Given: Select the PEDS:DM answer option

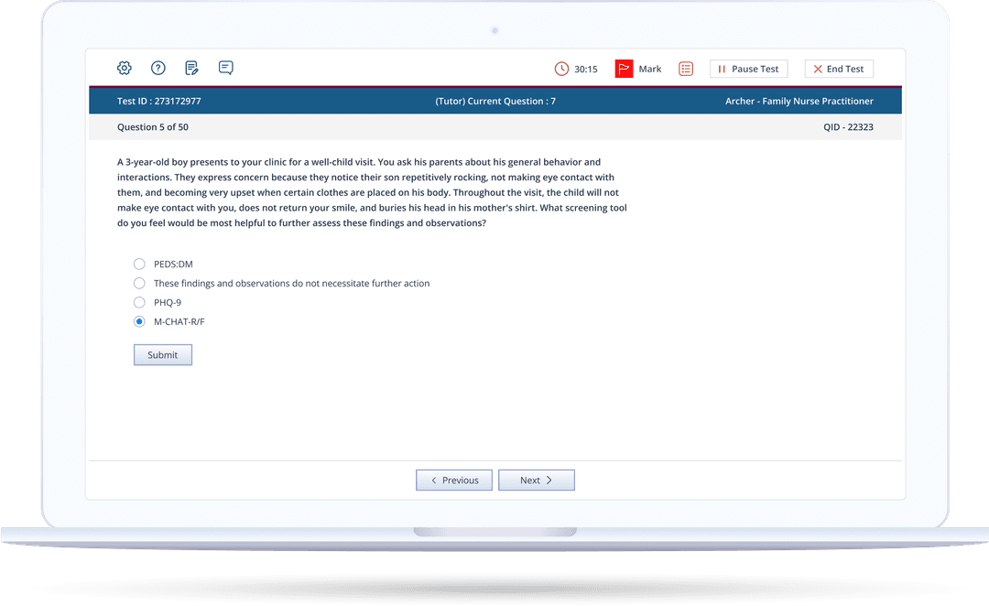Looking at the screenshot, I should [139, 265].
